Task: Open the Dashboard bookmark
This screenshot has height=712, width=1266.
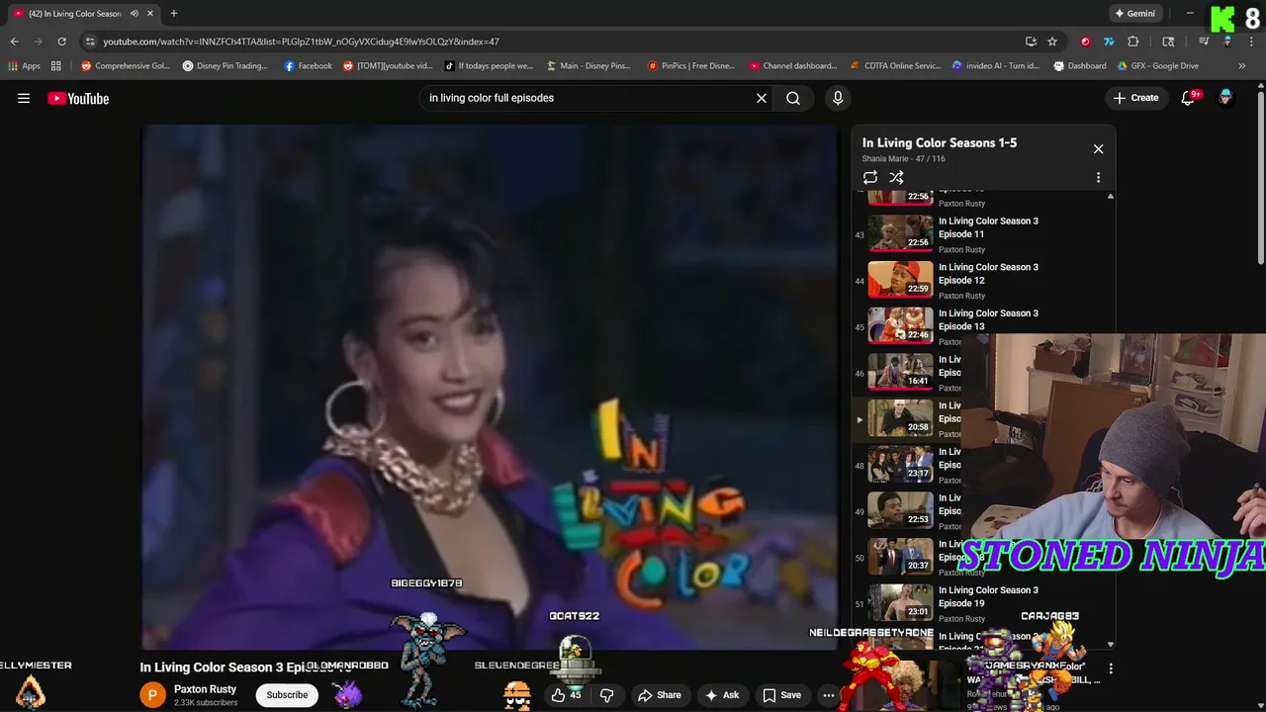Action: 1080,66
